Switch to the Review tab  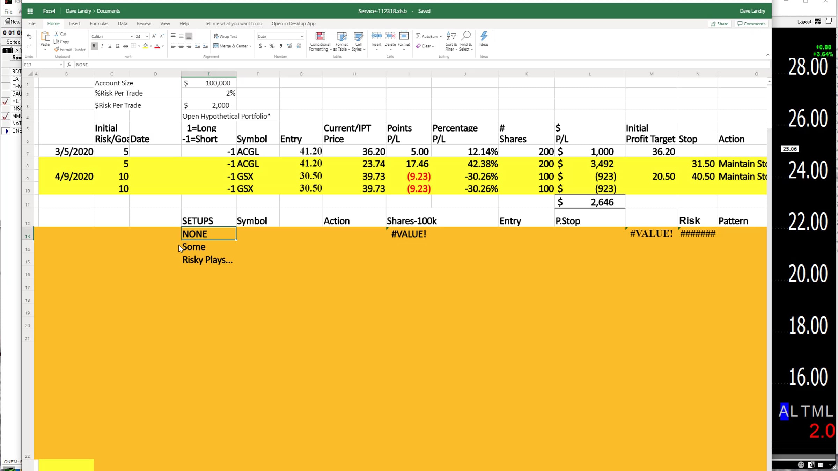pyautogui.click(x=144, y=23)
